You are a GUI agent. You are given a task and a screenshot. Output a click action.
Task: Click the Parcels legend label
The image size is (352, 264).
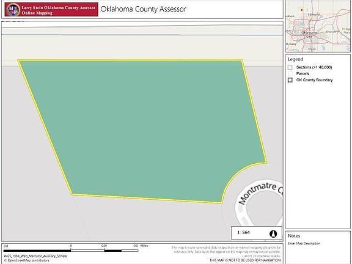302,73
